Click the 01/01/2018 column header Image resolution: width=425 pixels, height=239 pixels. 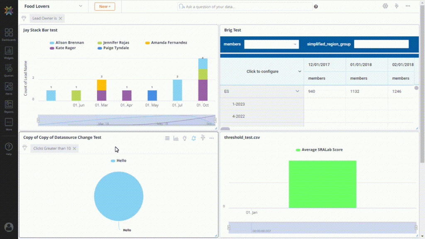pyautogui.click(x=367, y=65)
